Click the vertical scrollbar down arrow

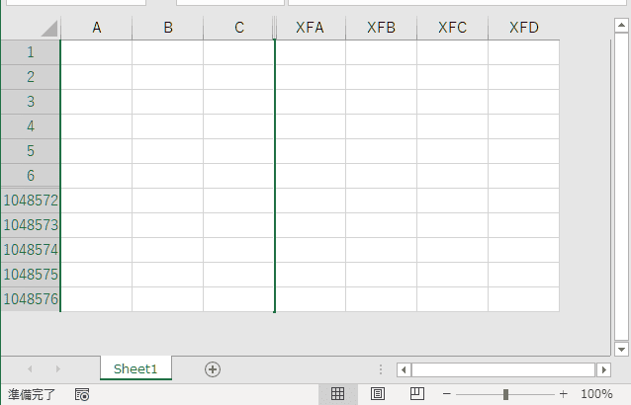(621, 349)
